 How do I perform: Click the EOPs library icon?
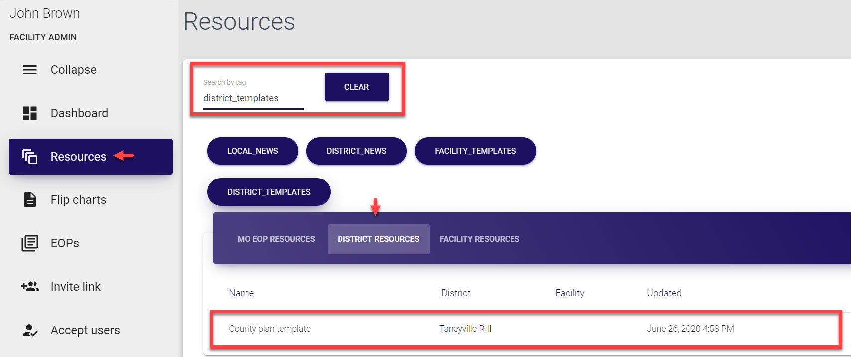[30, 243]
